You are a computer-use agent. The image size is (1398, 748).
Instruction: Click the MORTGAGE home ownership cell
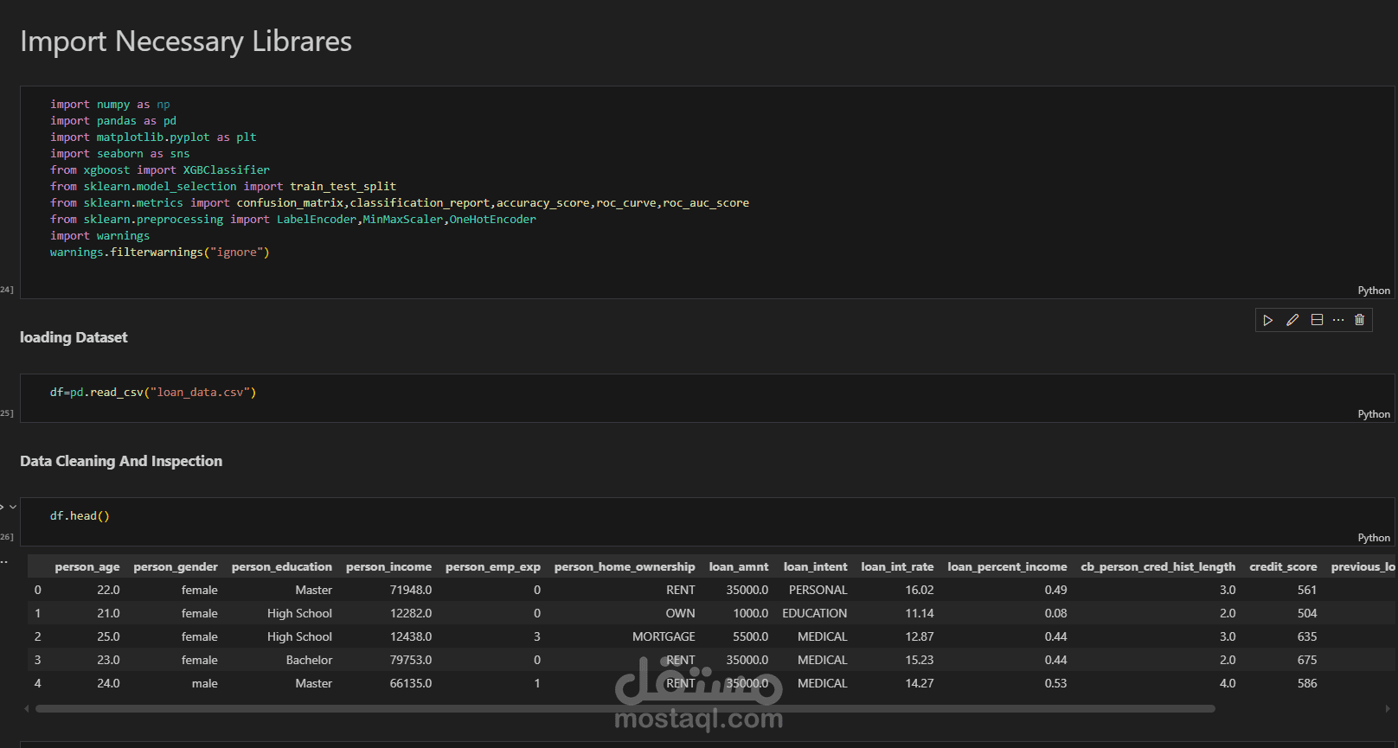[664, 636]
